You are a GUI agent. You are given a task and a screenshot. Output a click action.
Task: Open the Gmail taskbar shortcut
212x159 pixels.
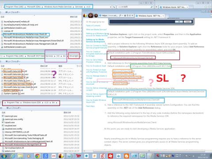(54, 156)
